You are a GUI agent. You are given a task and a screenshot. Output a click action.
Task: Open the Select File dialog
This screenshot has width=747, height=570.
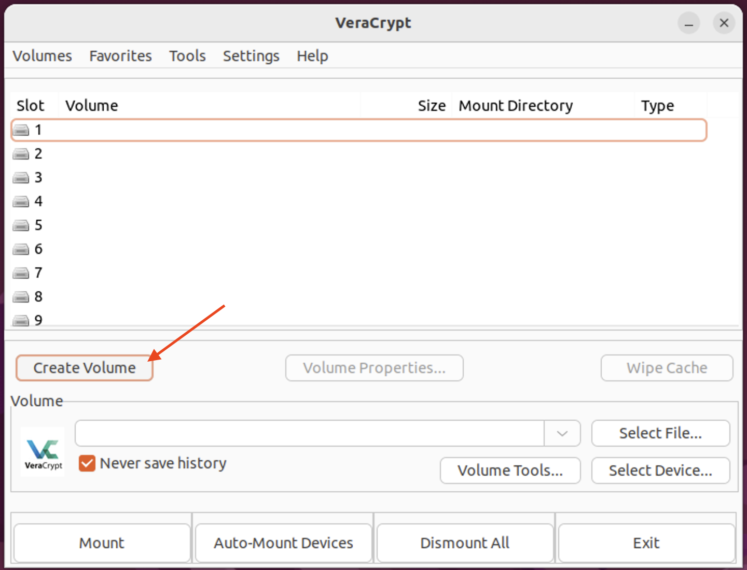coord(660,433)
